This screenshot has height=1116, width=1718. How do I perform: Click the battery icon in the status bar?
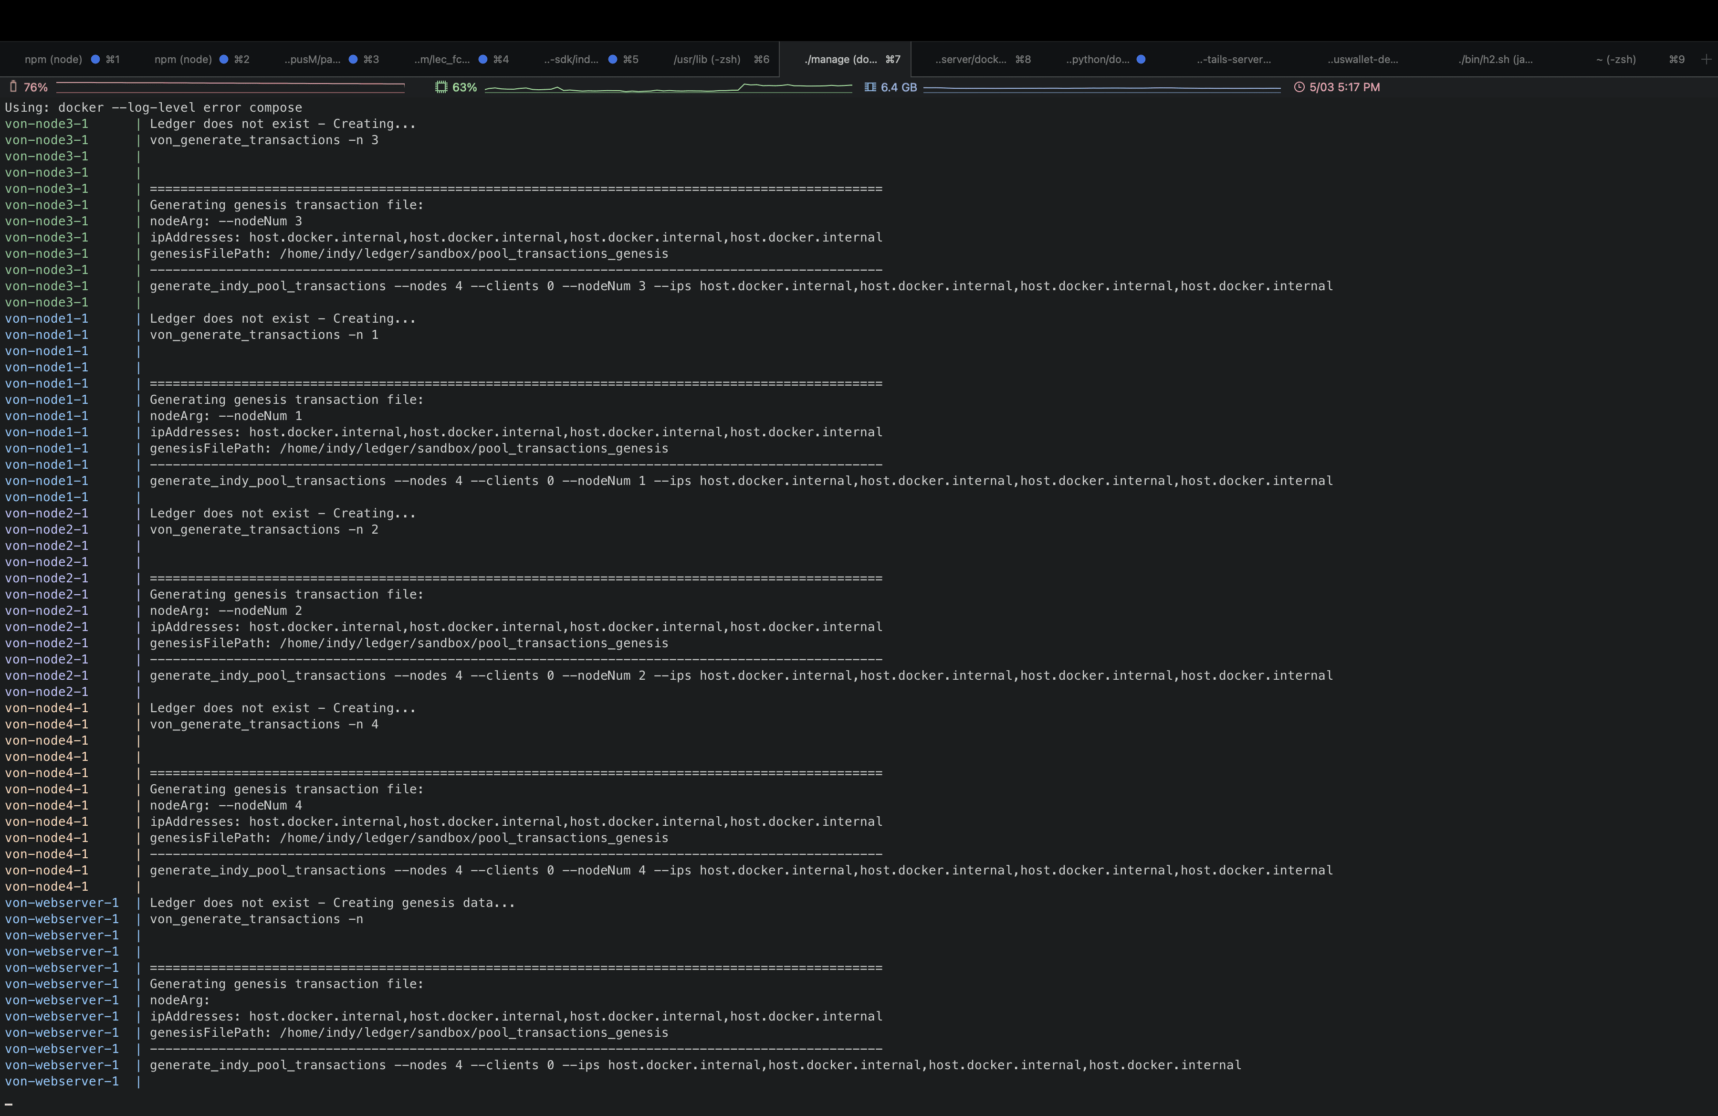pos(13,86)
